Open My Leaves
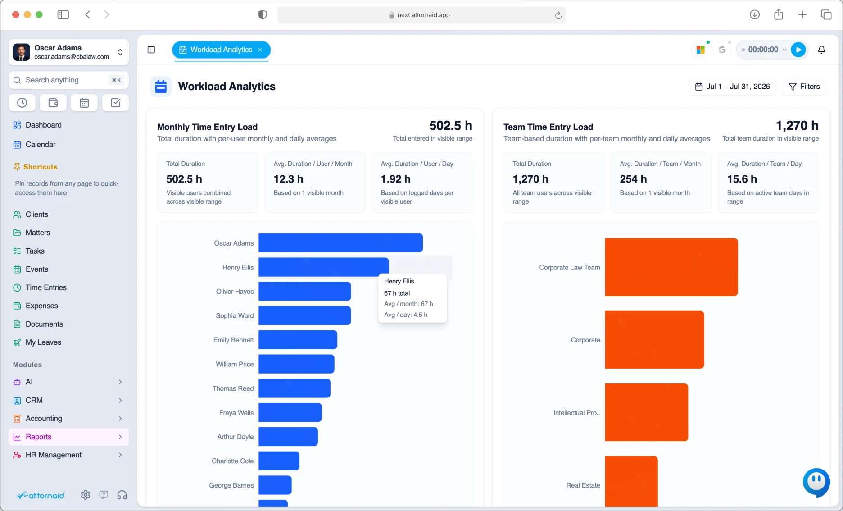 click(68, 342)
